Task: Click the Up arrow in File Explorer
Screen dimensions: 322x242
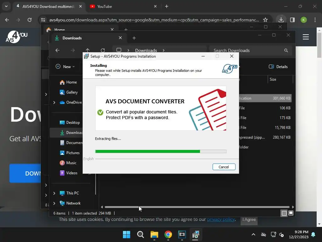Action: [x=88, y=50]
